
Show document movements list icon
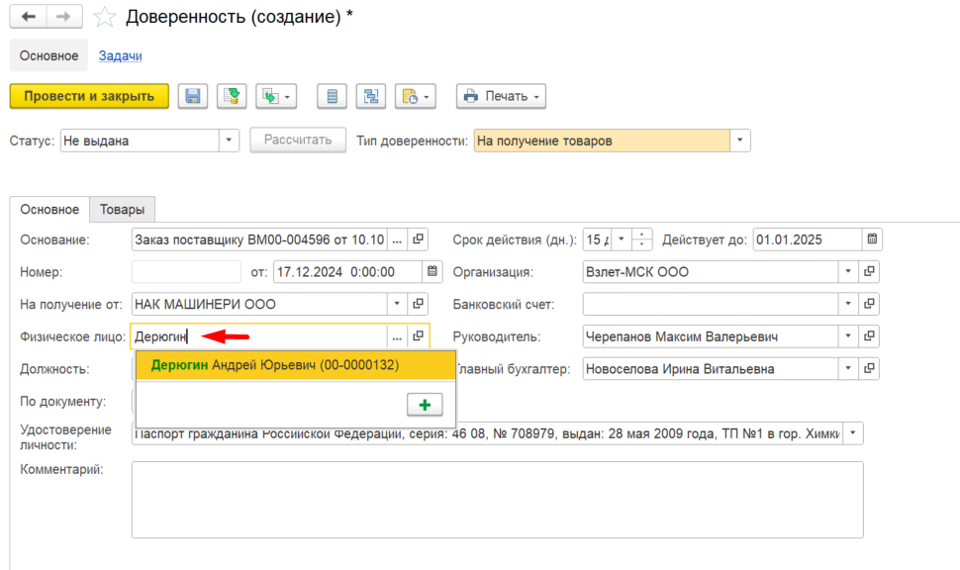(x=332, y=96)
